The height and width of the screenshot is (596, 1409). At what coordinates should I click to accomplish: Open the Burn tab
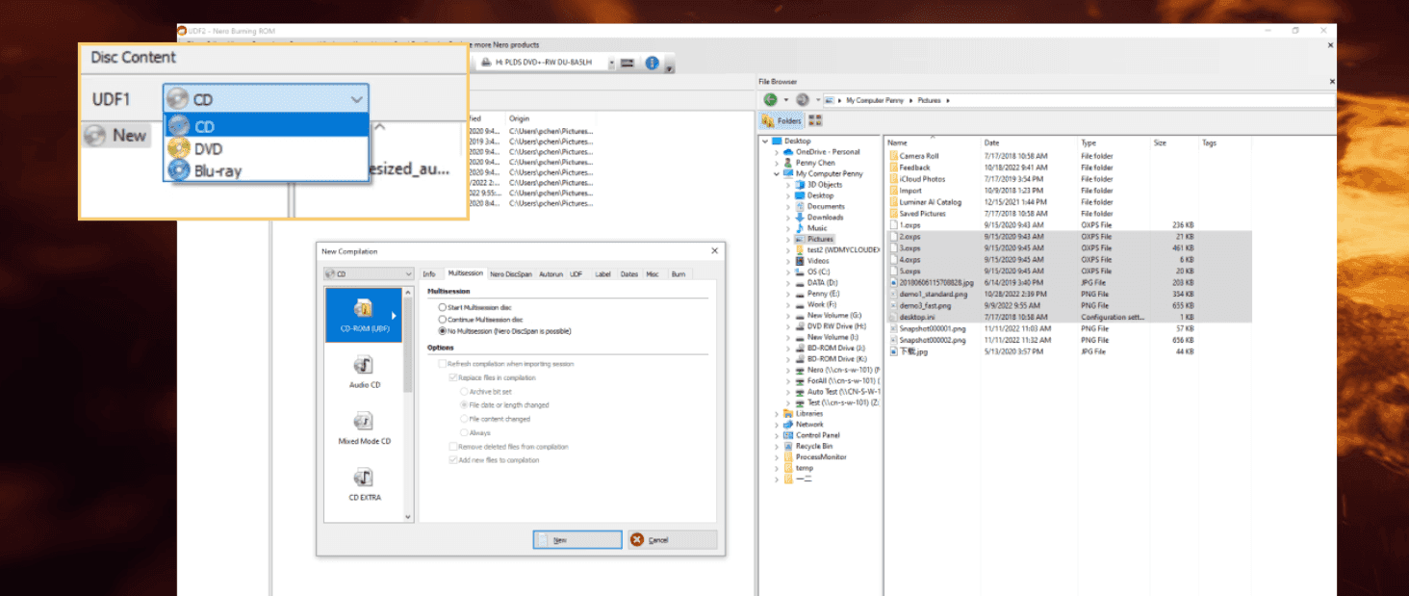(x=679, y=274)
